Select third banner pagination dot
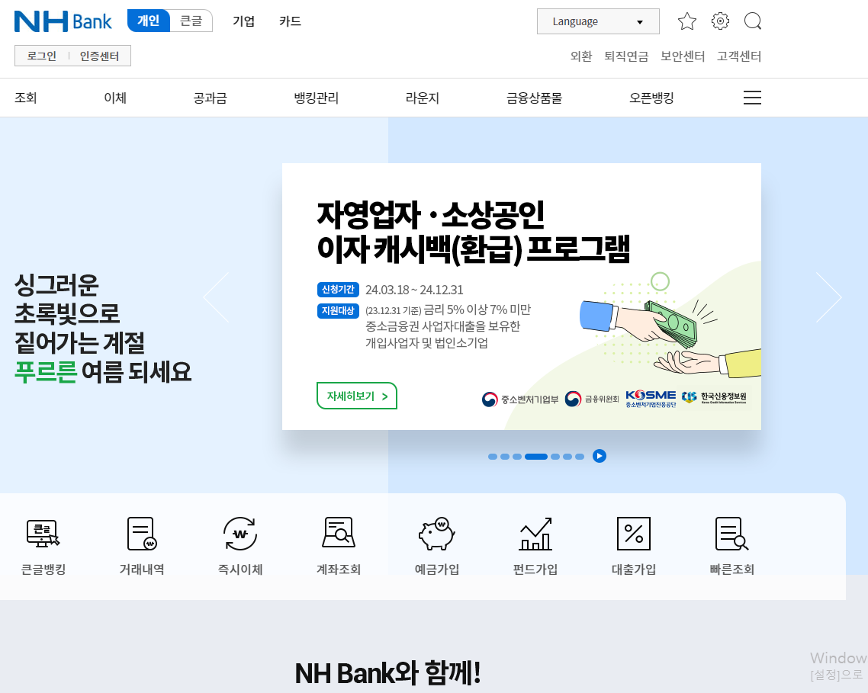 point(517,457)
